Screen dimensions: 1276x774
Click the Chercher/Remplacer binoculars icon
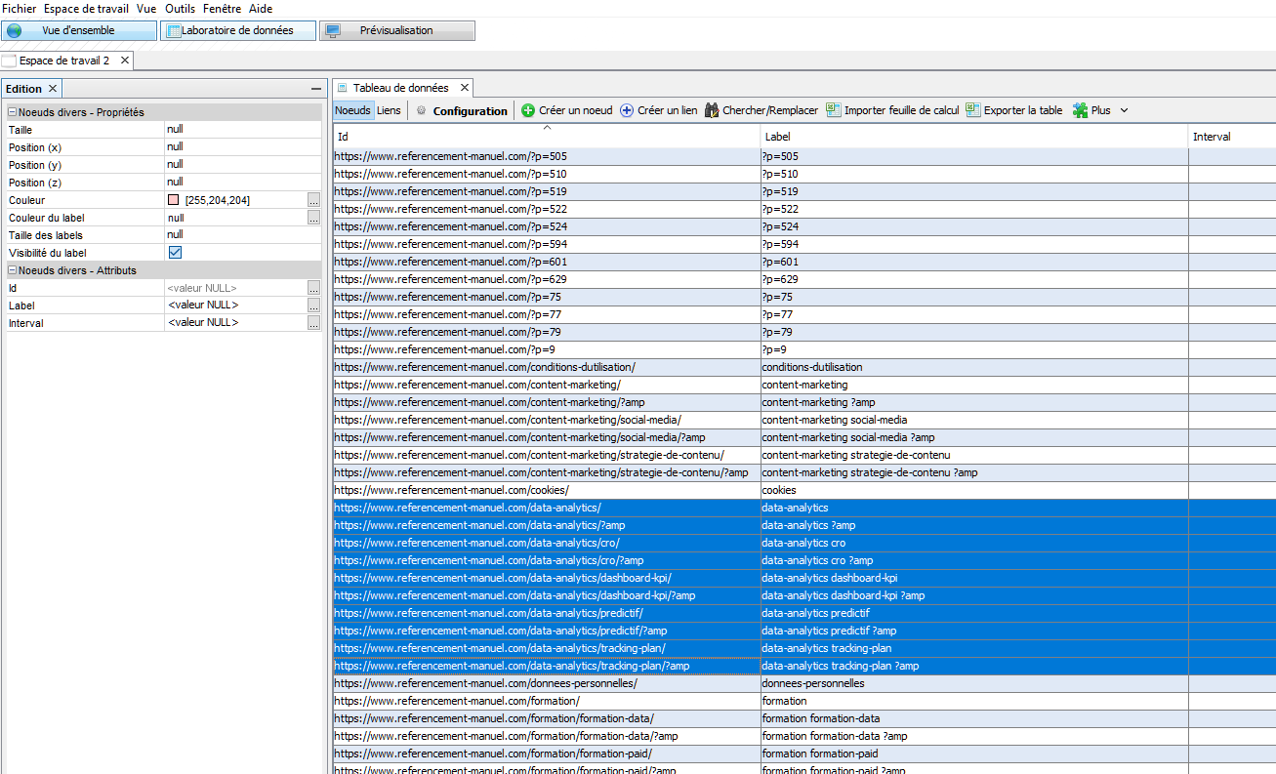[x=712, y=110]
